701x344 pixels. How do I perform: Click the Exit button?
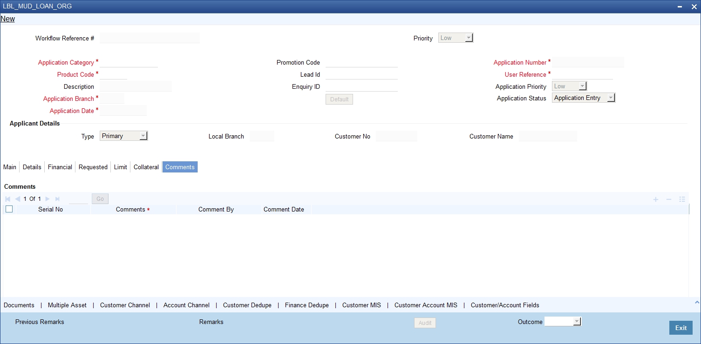(x=681, y=328)
